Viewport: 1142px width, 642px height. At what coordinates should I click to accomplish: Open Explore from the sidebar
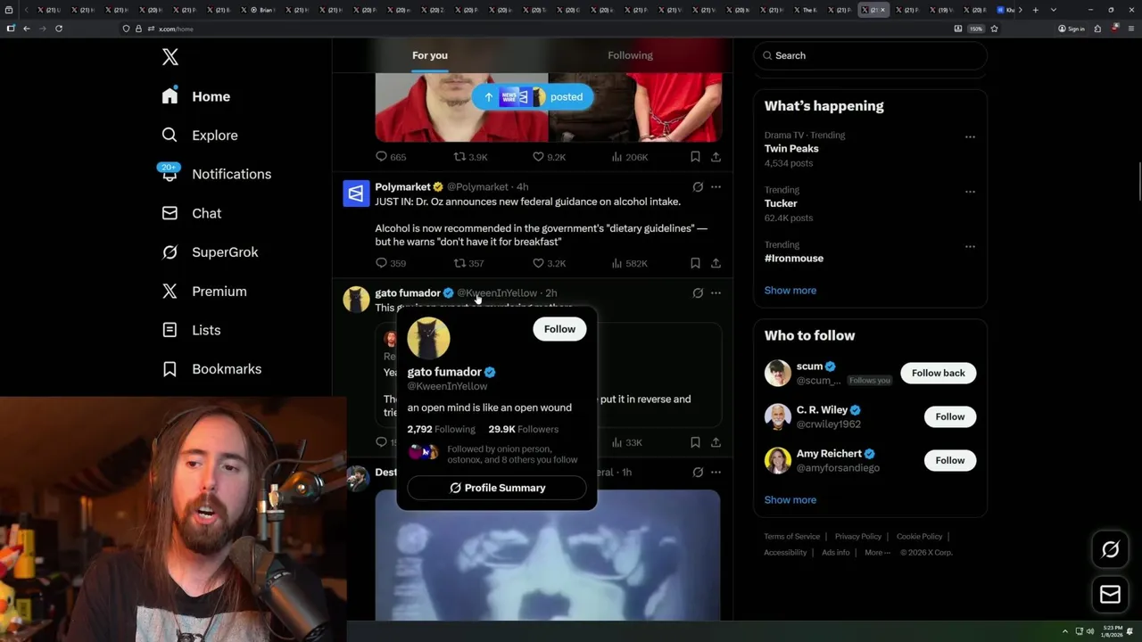200,136
